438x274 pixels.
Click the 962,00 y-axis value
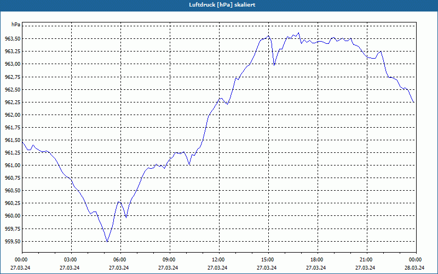13,115
